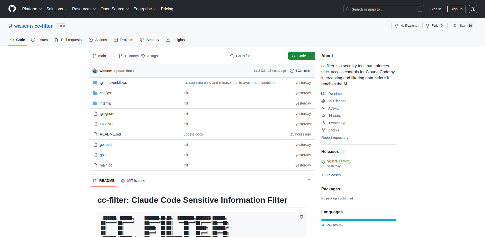Click the Go language color dot
The image size is (485, 237).
point(323,225)
